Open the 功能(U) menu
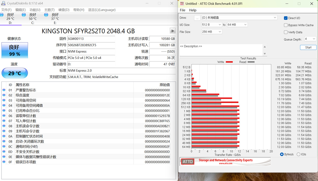This screenshot has width=318, height=181. [x=35, y=10]
